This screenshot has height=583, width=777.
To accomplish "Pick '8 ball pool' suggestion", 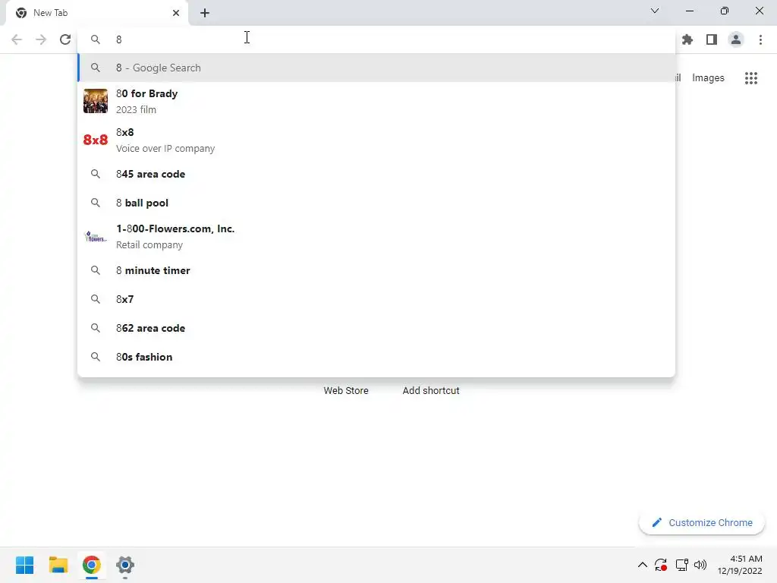I will pos(376,203).
